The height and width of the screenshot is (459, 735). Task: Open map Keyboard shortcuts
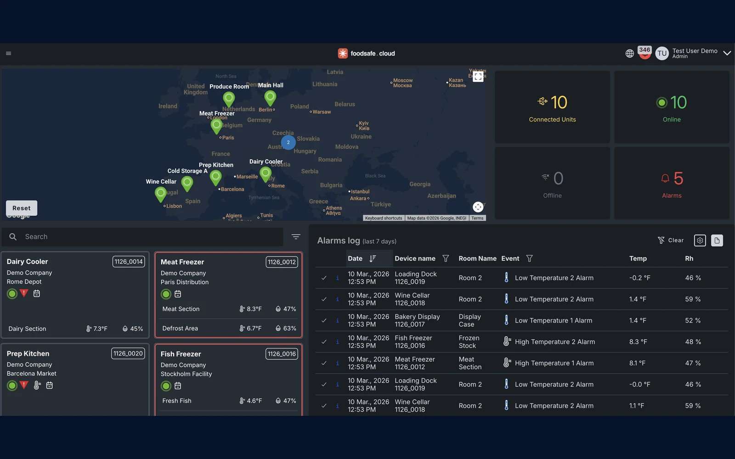click(x=384, y=218)
